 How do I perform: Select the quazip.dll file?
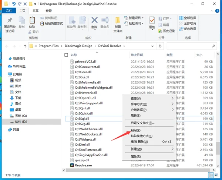click(x=82, y=160)
